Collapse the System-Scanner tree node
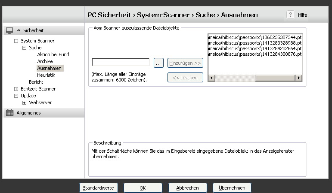The height and width of the screenshot is (193, 332). click(16, 41)
